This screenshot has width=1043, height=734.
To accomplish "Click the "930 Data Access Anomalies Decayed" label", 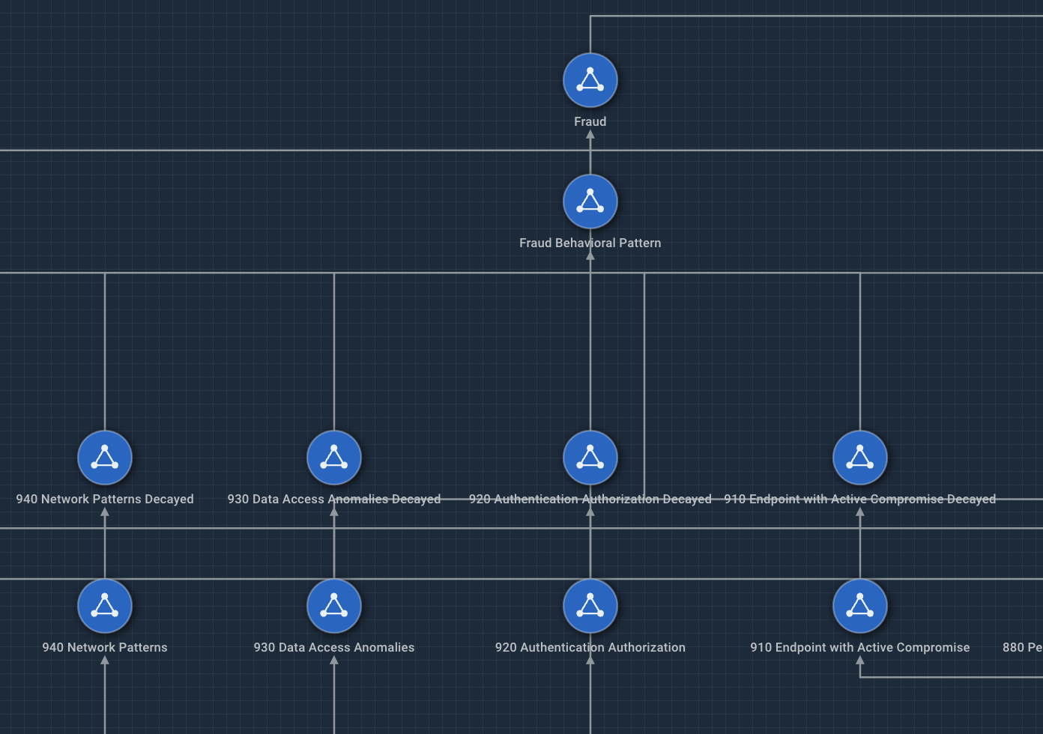I will click(334, 499).
